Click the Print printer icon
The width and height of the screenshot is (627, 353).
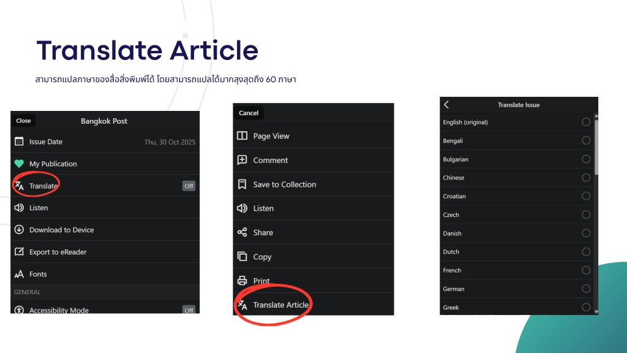point(242,281)
